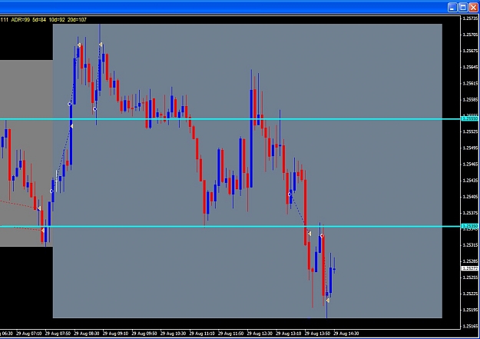Click the ADR=99 indicator text
The height and width of the screenshot is (339, 480).
[21, 20]
